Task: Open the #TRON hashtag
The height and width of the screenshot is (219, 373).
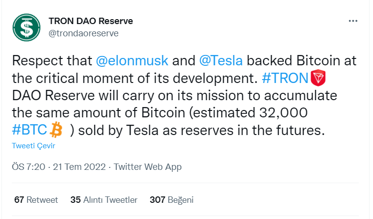Action: point(285,78)
